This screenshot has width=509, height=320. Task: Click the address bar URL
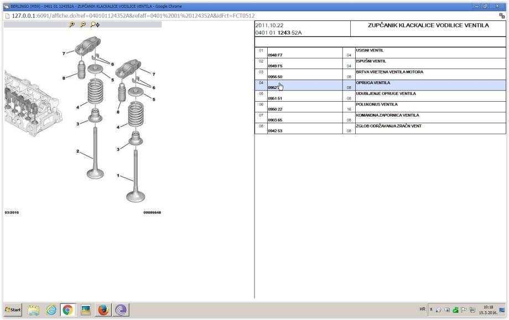pyautogui.click(x=133, y=16)
